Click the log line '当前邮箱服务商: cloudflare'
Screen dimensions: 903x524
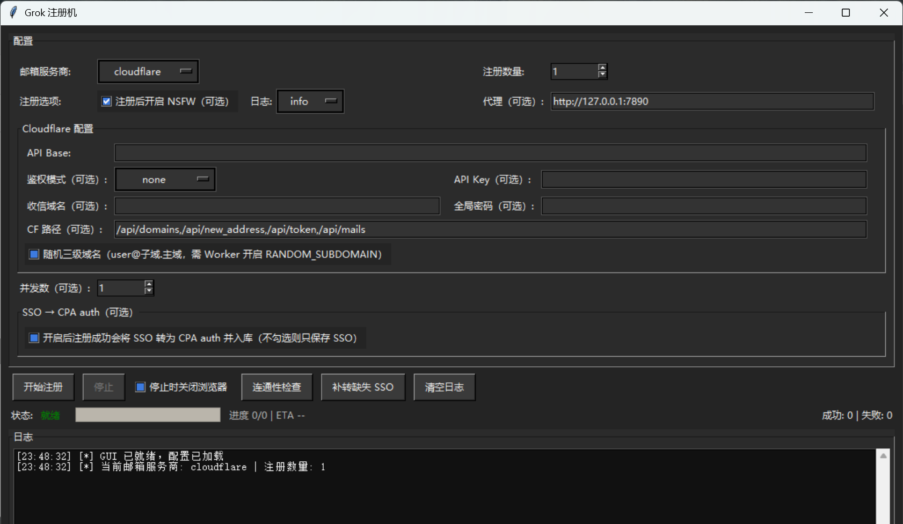coord(171,467)
